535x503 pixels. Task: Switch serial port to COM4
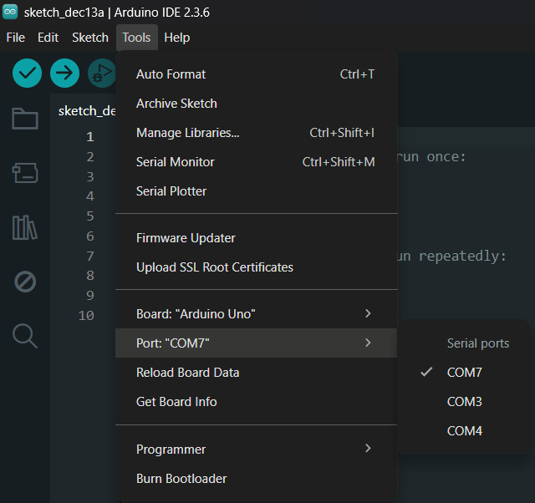[464, 431]
